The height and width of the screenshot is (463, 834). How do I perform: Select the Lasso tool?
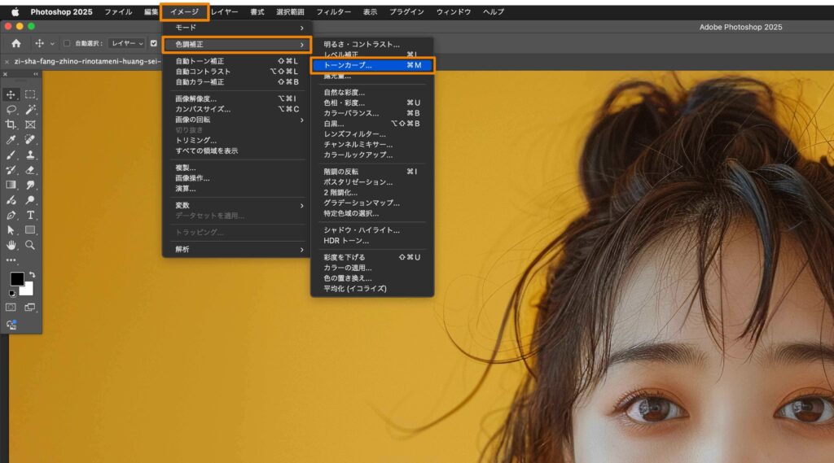point(11,109)
